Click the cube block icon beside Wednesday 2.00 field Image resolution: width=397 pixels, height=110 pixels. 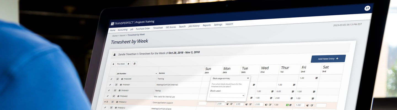click(266, 105)
